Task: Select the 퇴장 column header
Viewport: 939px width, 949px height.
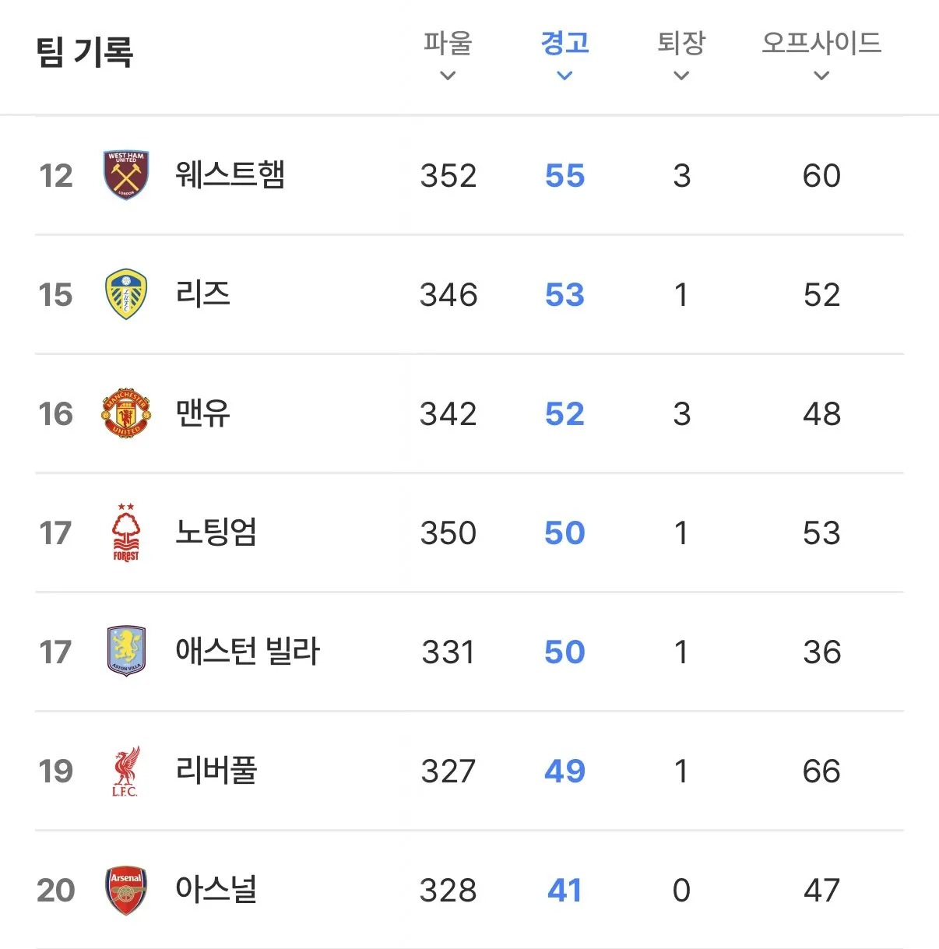Action: (x=681, y=43)
